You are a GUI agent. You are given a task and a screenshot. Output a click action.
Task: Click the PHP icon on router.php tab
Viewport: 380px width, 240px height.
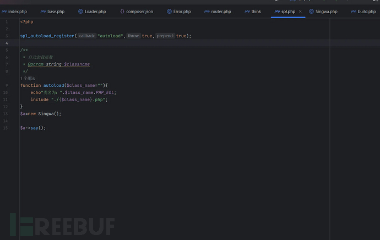(207, 11)
